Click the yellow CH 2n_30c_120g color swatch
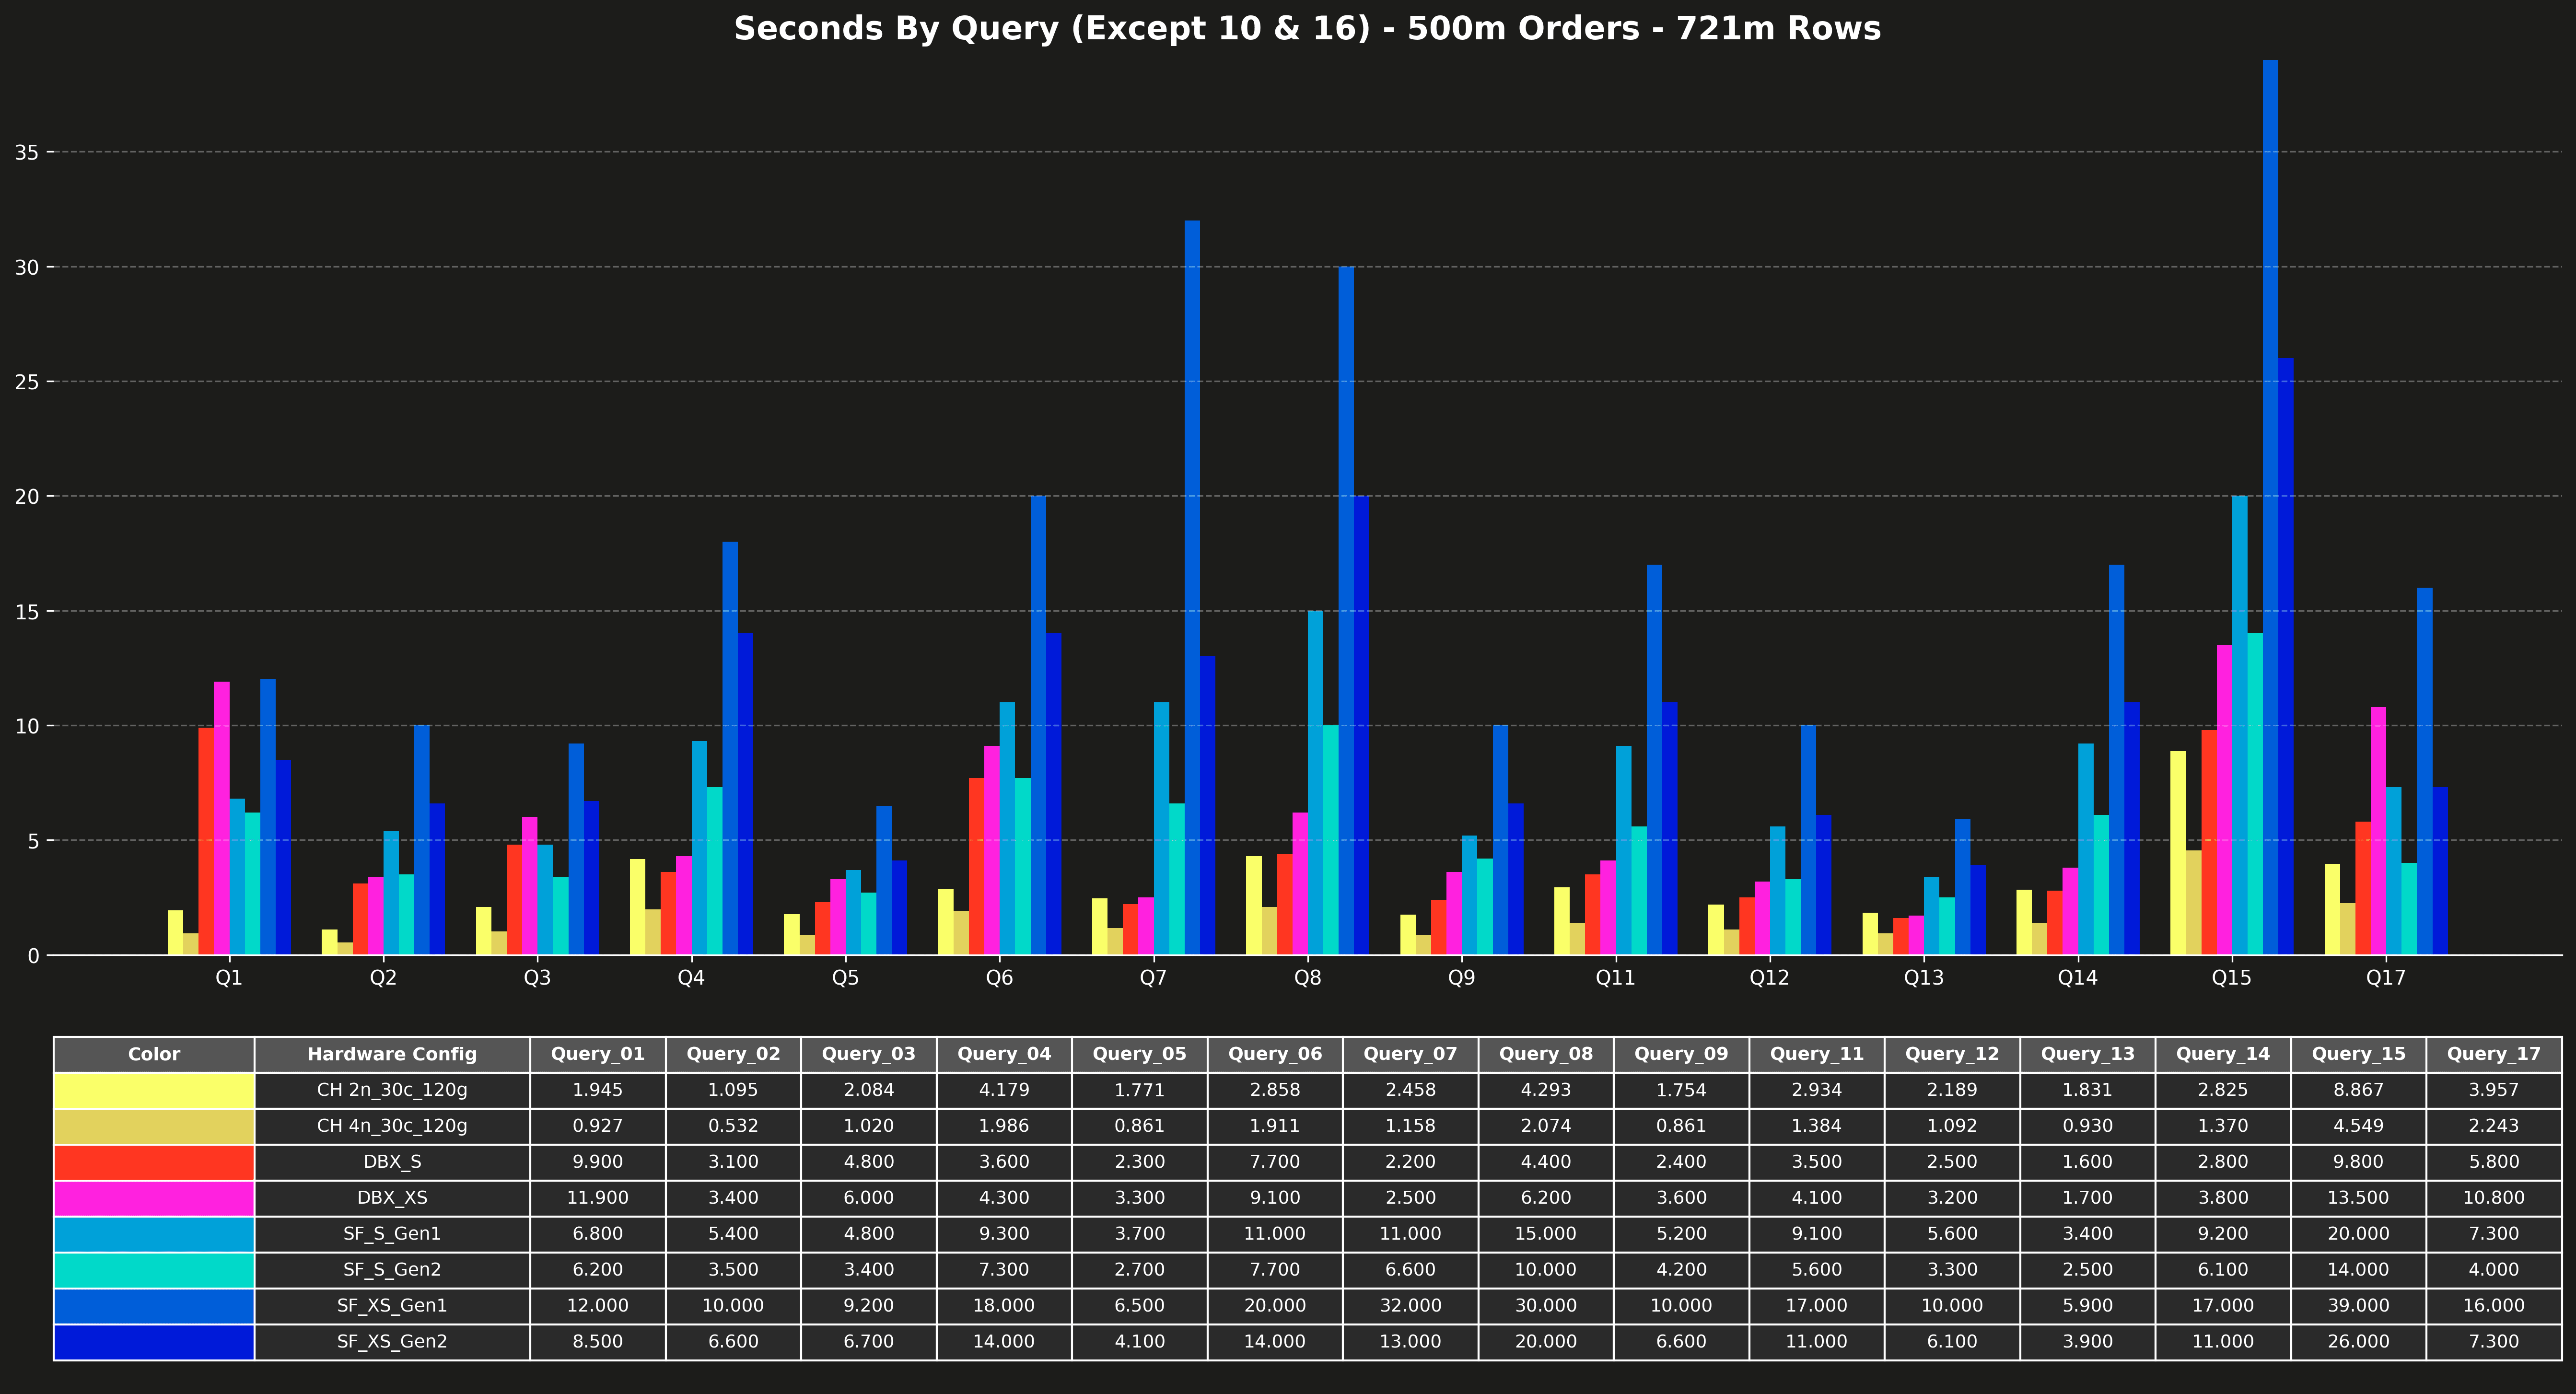The height and width of the screenshot is (1394, 2576). [x=154, y=1090]
